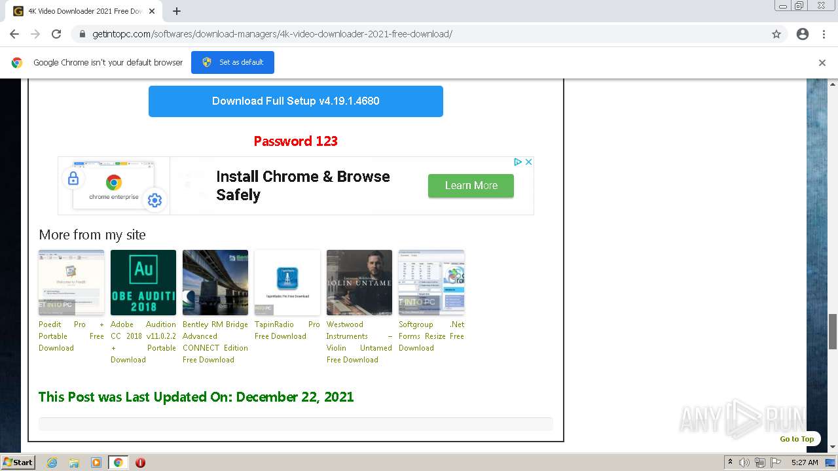Launch Internet Explorer from the taskbar
This screenshot has height=471, width=838.
click(52, 462)
